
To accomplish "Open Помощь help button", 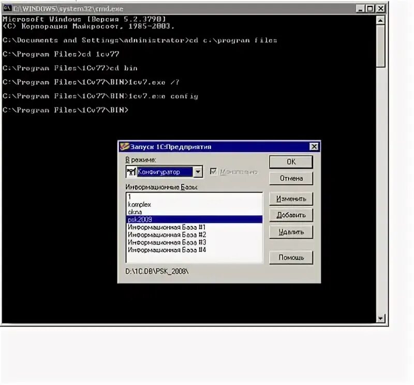I will click(291, 257).
